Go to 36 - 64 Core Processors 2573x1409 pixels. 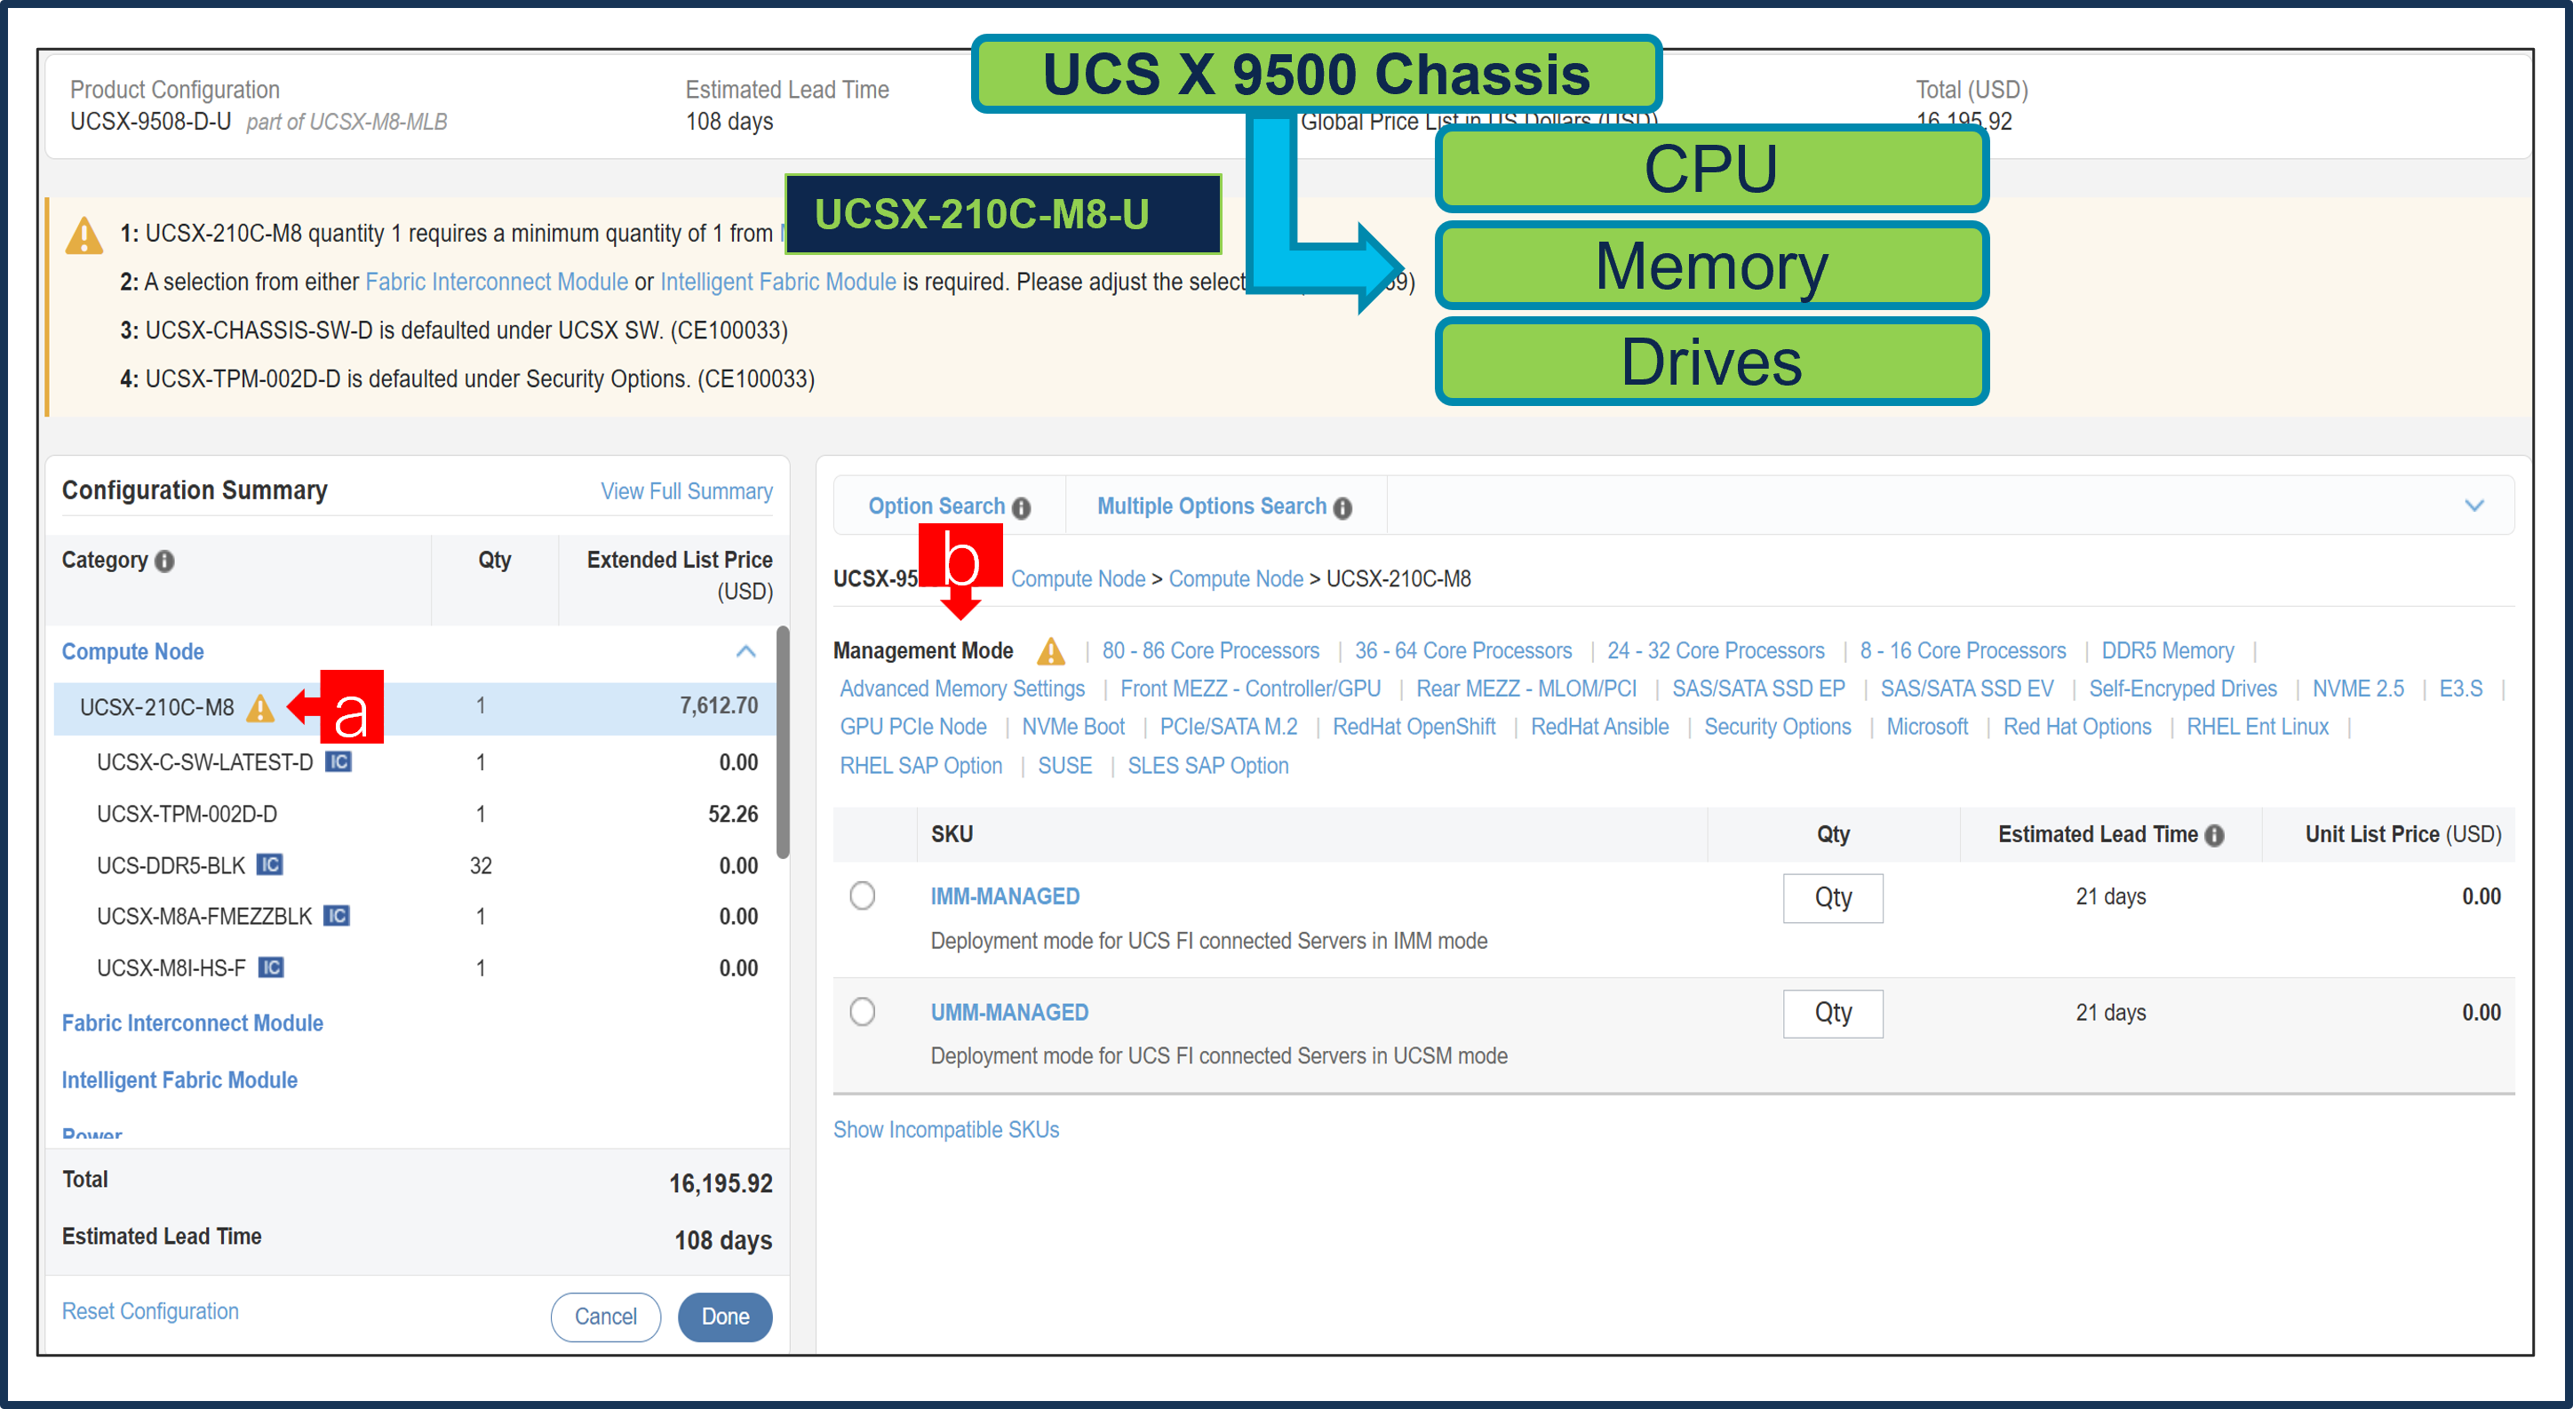point(1463,651)
